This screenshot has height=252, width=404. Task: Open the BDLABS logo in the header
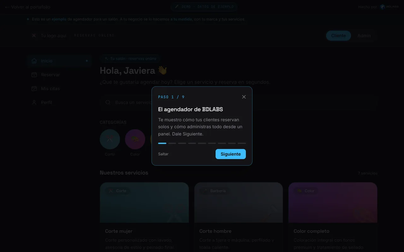click(x=389, y=7)
